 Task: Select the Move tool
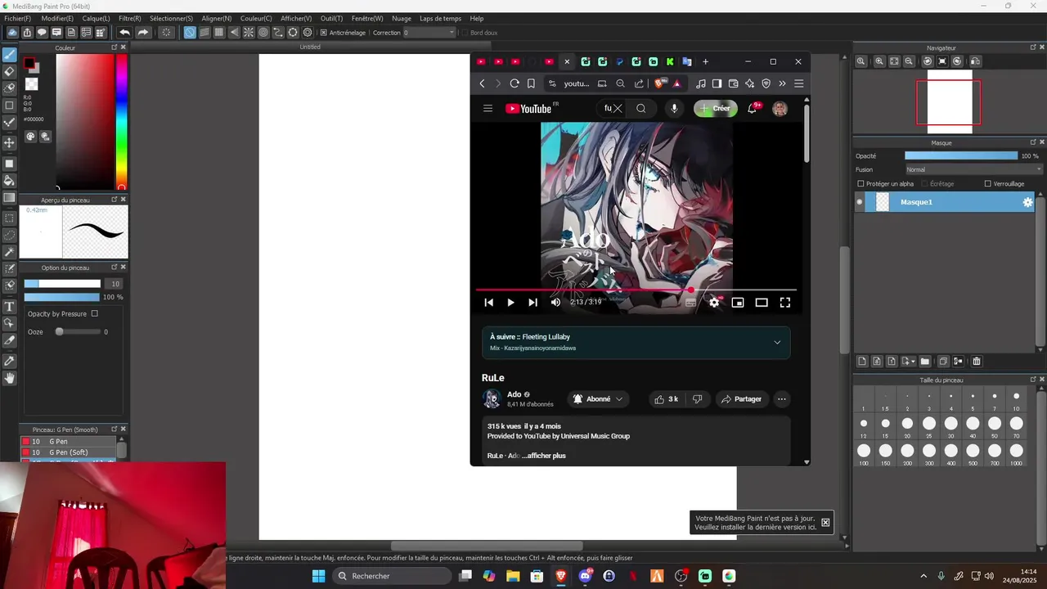10,142
